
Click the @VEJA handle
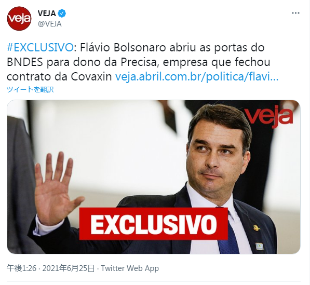coord(50,24)
